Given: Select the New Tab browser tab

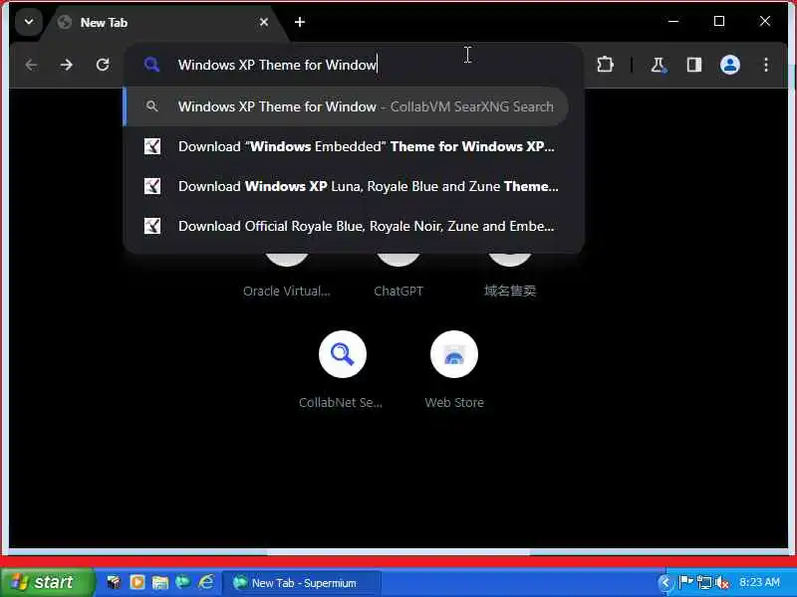Looking at the screenshot, I should [x=163, y=23].
